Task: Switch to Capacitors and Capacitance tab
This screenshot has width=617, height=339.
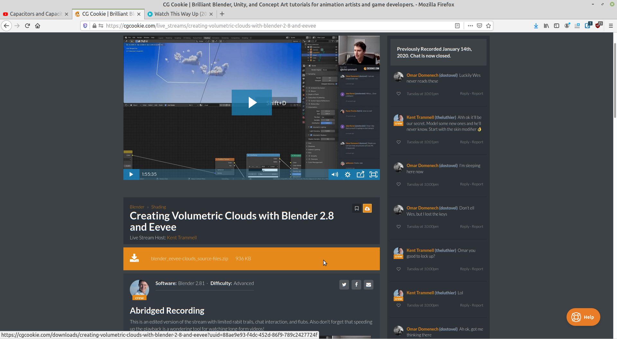Action: pos(35,14)
